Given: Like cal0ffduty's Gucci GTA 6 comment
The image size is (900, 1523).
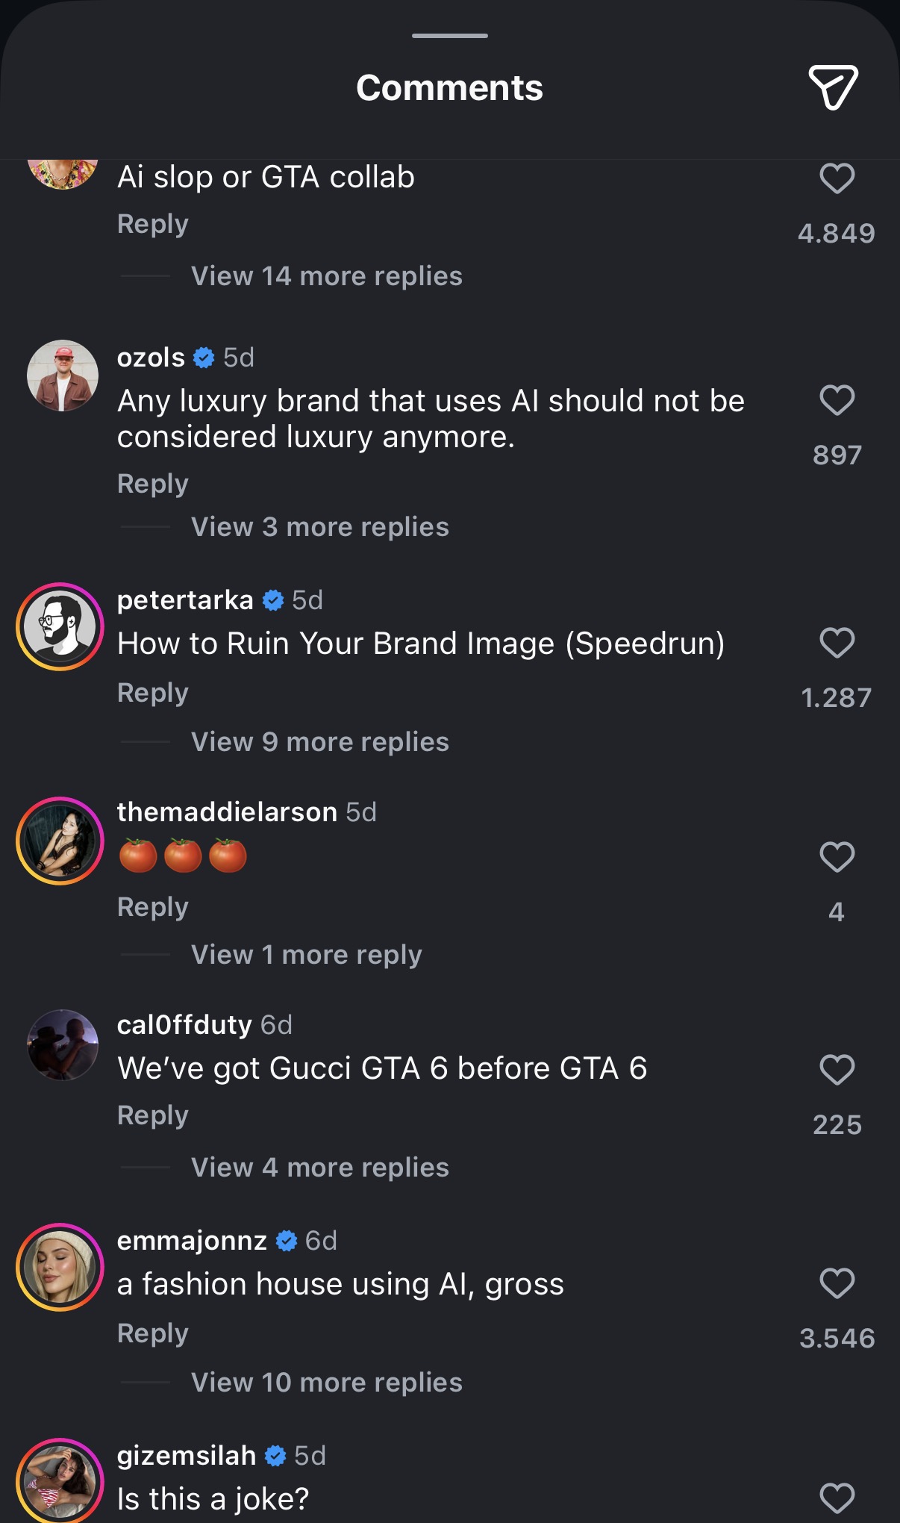Looking at the screenshot, I should pos(837,1070).
